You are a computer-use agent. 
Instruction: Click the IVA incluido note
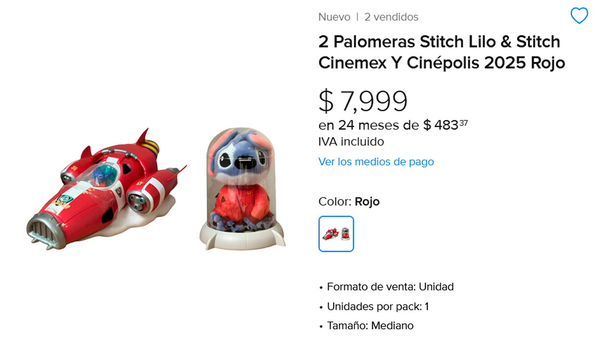[351, 142]
